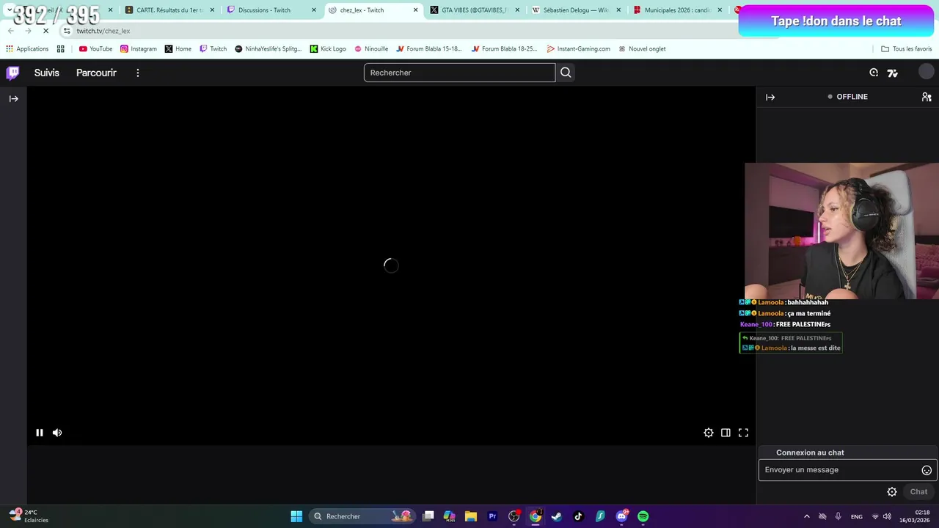Screen dimensions: 939x528
Task: Switch to the CARTE Résultats tab
Action: [x=169, y=10]
